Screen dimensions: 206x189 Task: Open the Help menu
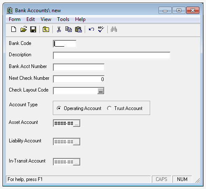80,19
